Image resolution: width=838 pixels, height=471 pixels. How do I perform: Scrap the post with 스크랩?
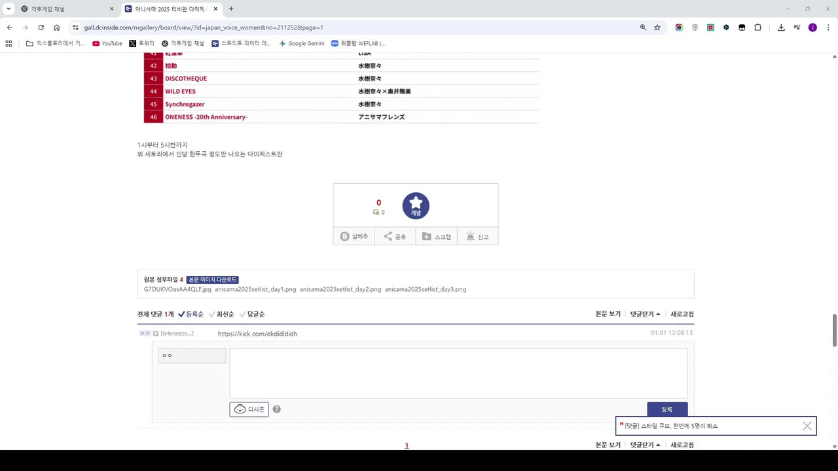[x=437, y=236]
